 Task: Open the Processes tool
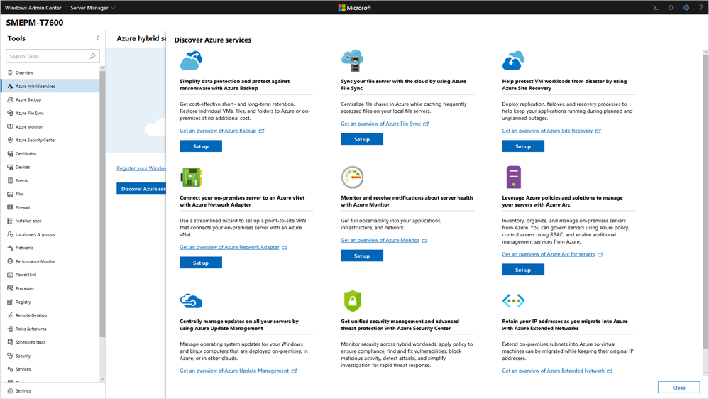tap(50, 289)
